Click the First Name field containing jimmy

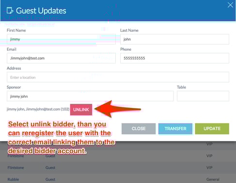coord(61,39)
